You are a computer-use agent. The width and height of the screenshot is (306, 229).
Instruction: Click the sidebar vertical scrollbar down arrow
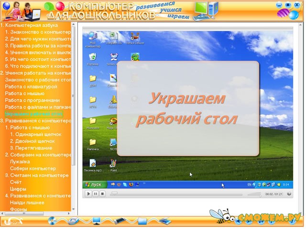tap(73, 209)
